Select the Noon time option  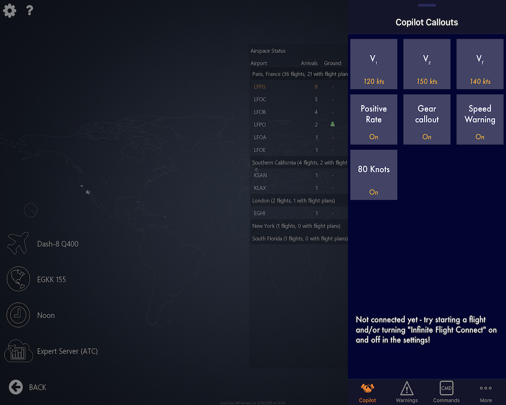46,316
